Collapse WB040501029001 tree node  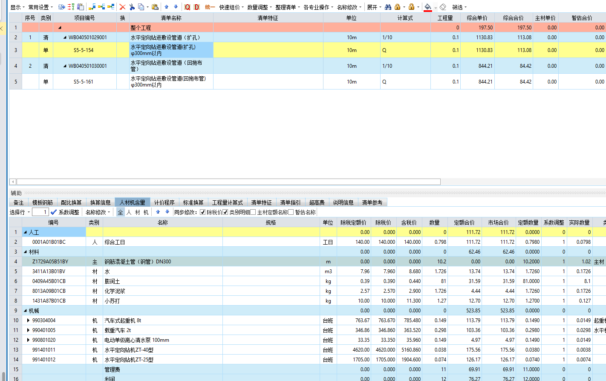(x=65, y=38)
